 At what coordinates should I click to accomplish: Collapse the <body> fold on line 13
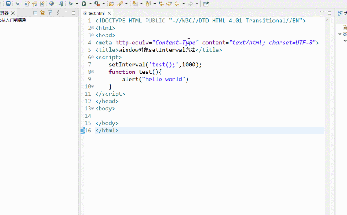(93, 109)
